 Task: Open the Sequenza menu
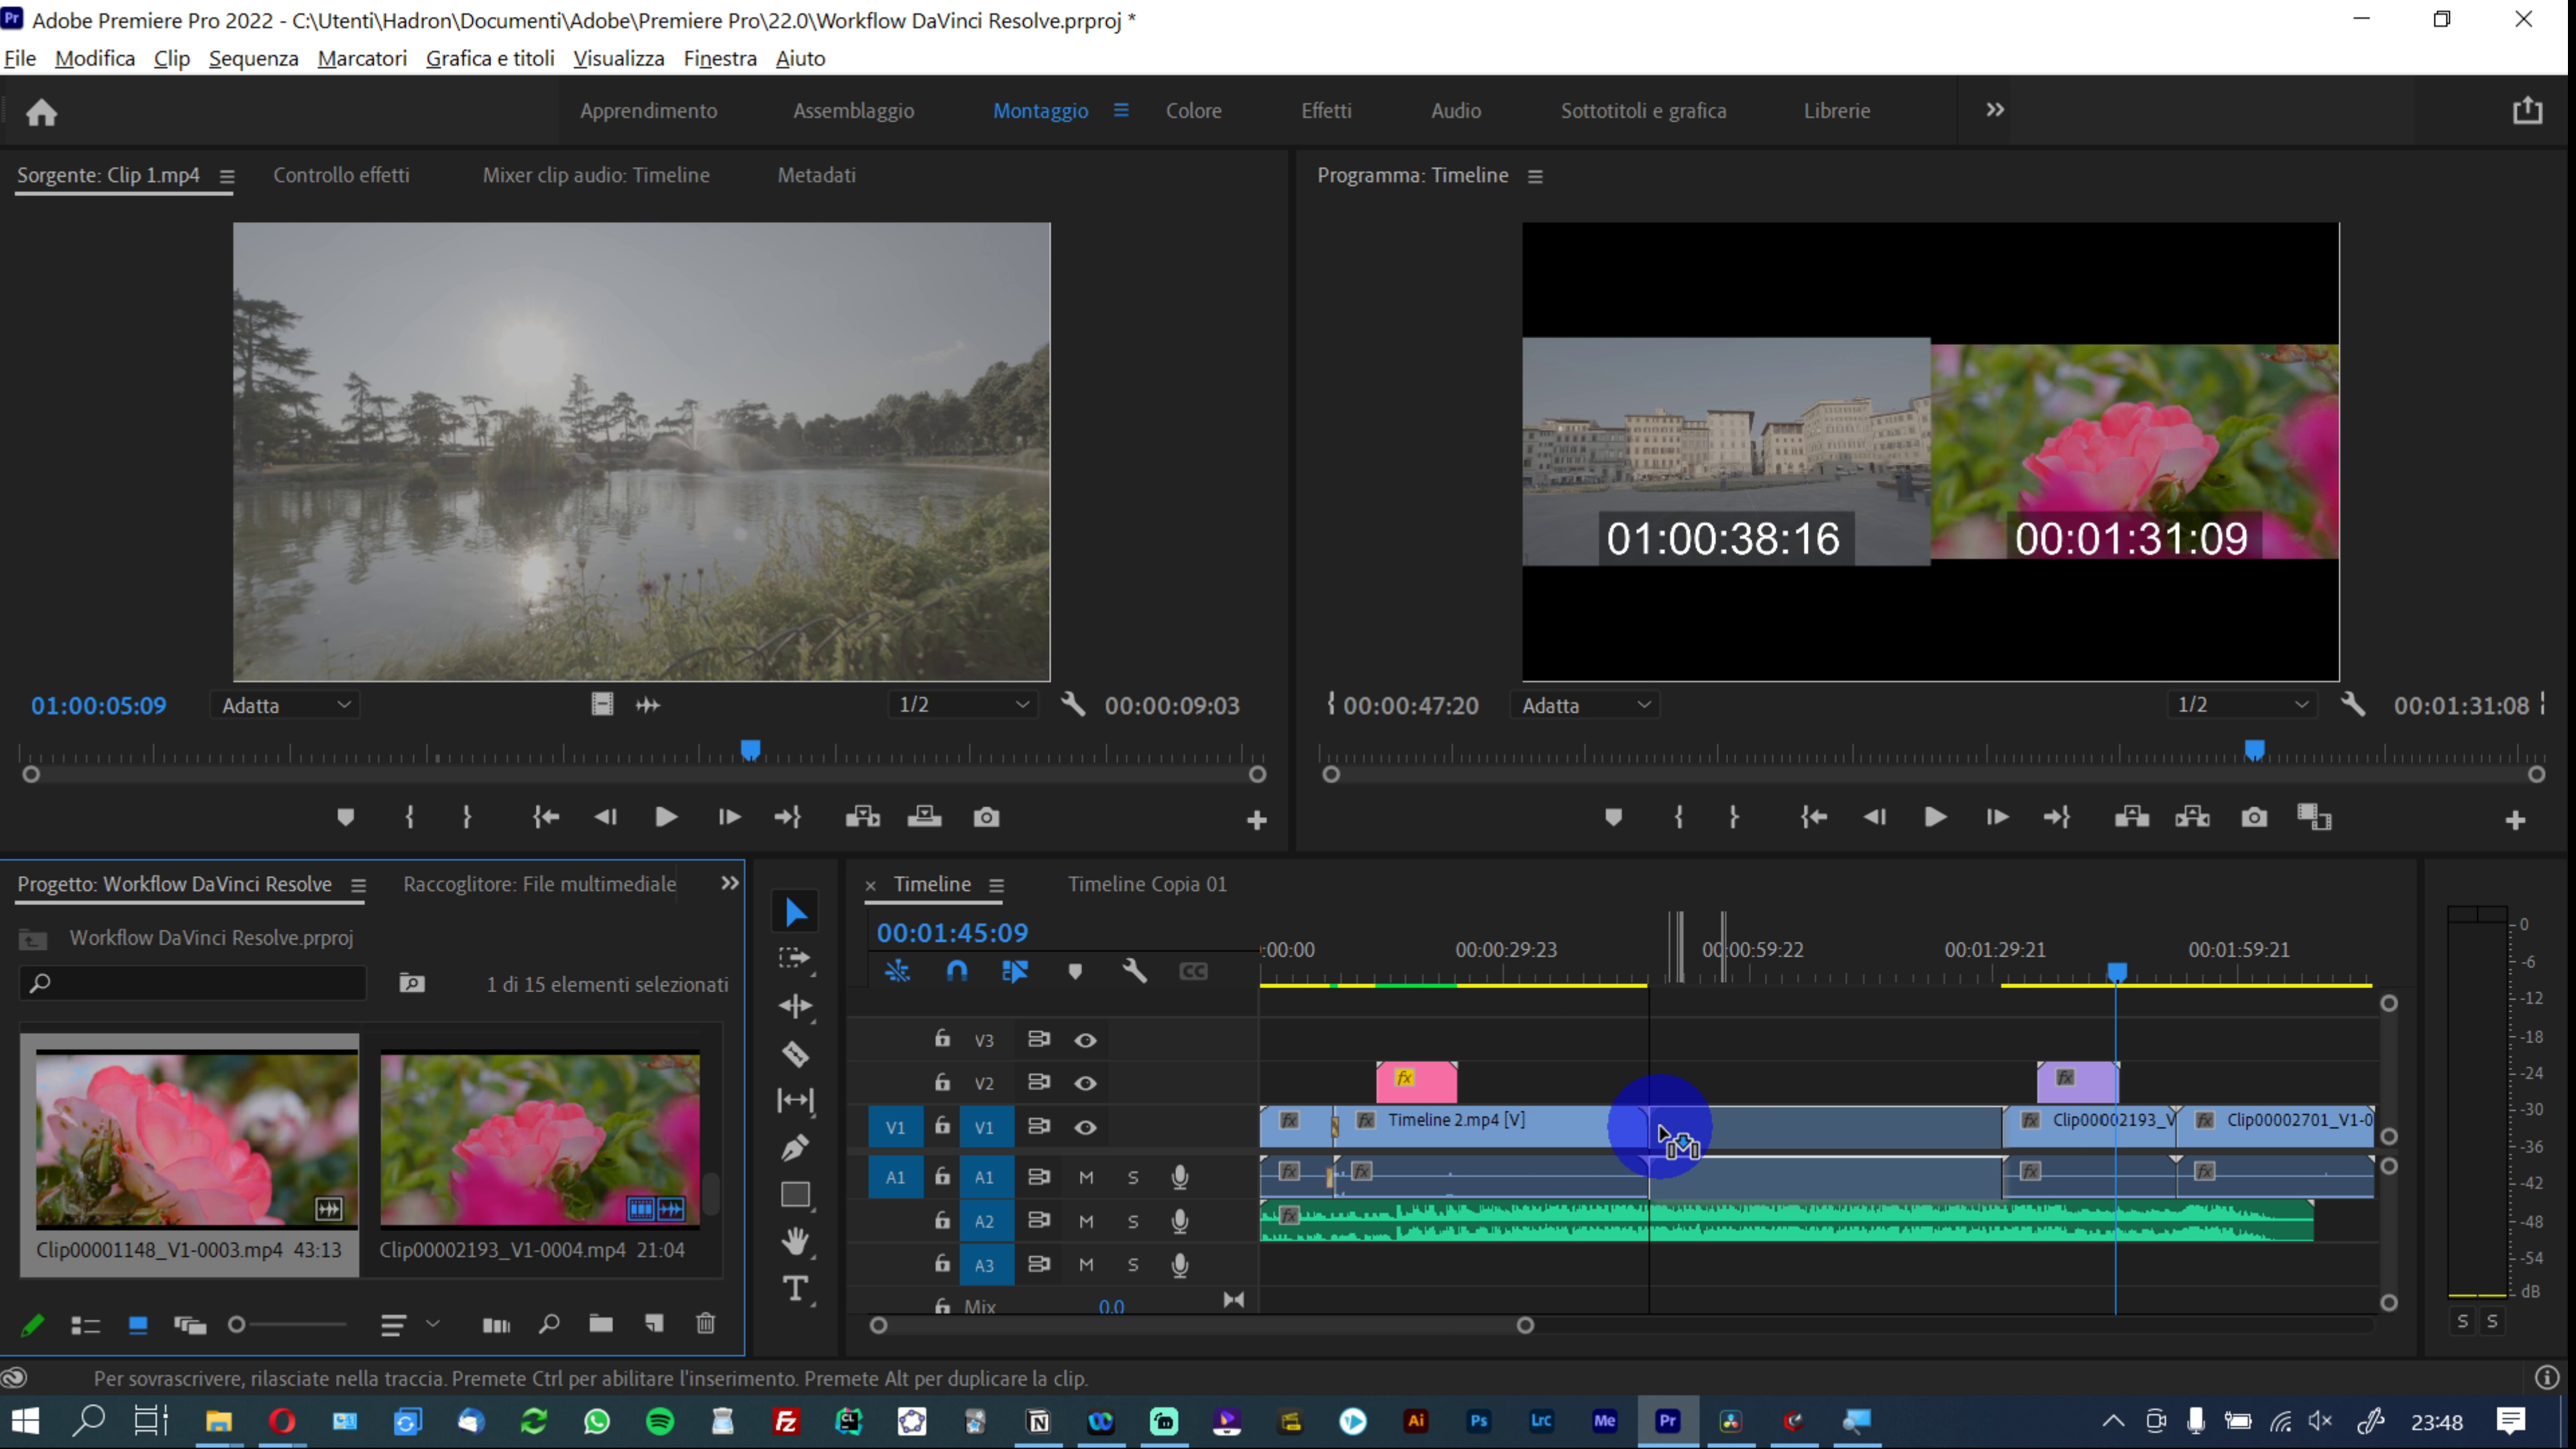pos(253,58)
